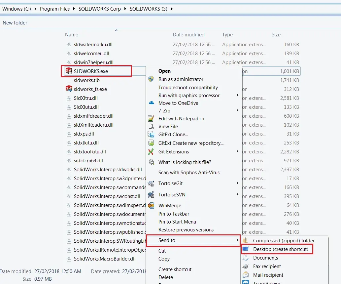Screen dimensions: 341x284
Task: Expand the 7-Zip submenu arrow
Action: pyautogui.click(x=237, y=110)
